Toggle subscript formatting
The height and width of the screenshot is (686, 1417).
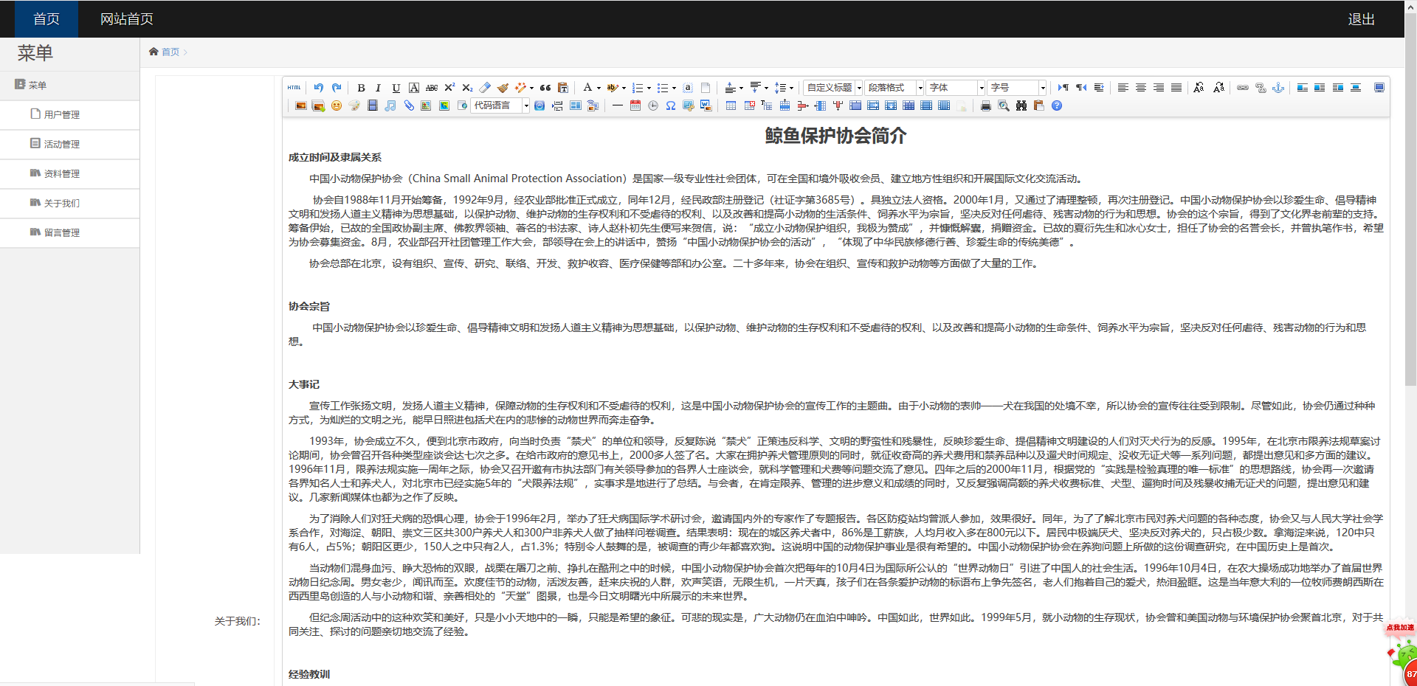[467, 88]
